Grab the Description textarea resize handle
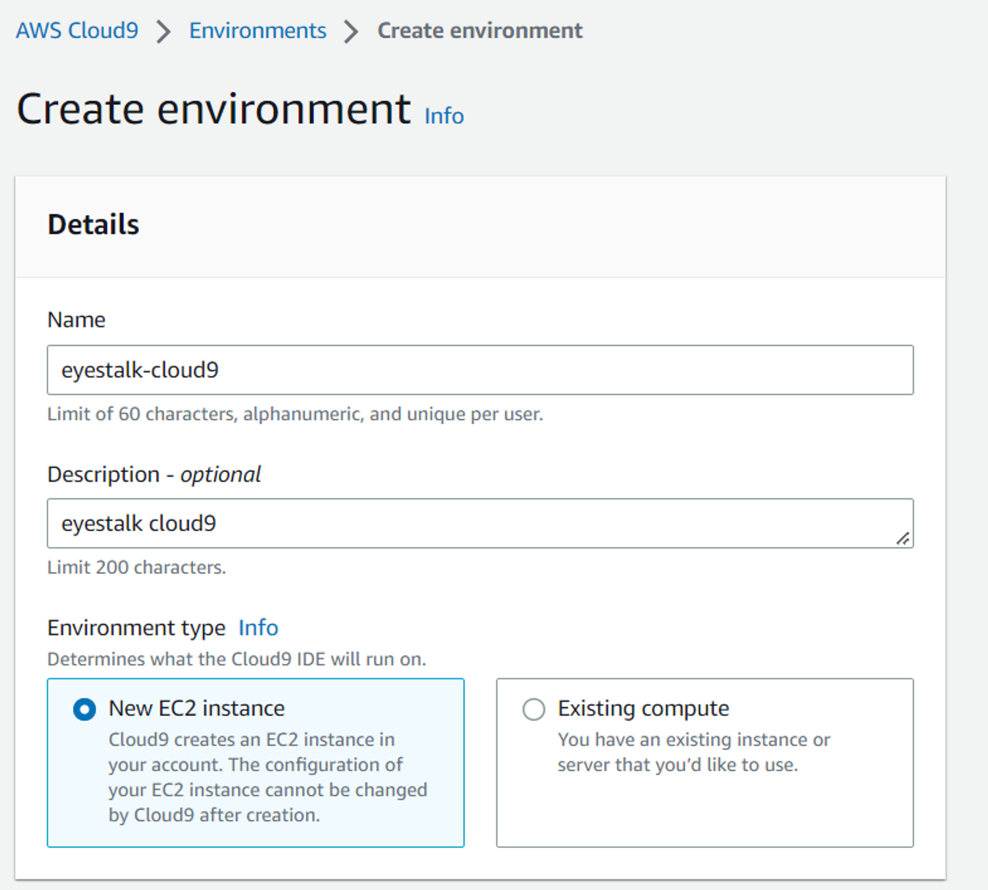 [x=903, y=538]
